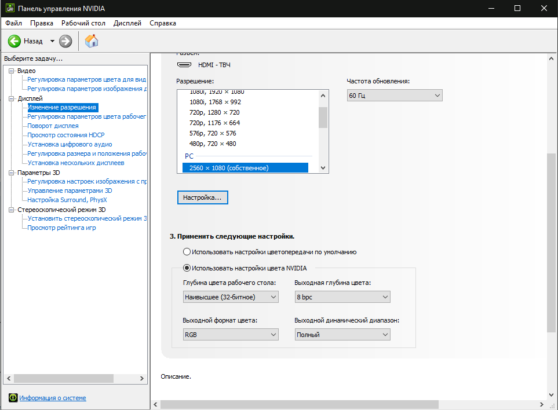This screenshot has height=410, width=558.
Task: Click task tree horizontal scroll left arrow
Action: point(9,378)
